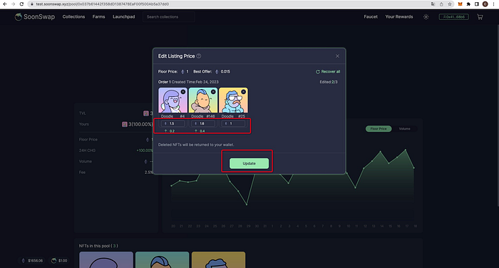Click the ETH price $1656.06 badge
Screen dimensions: 499x268
32,261
